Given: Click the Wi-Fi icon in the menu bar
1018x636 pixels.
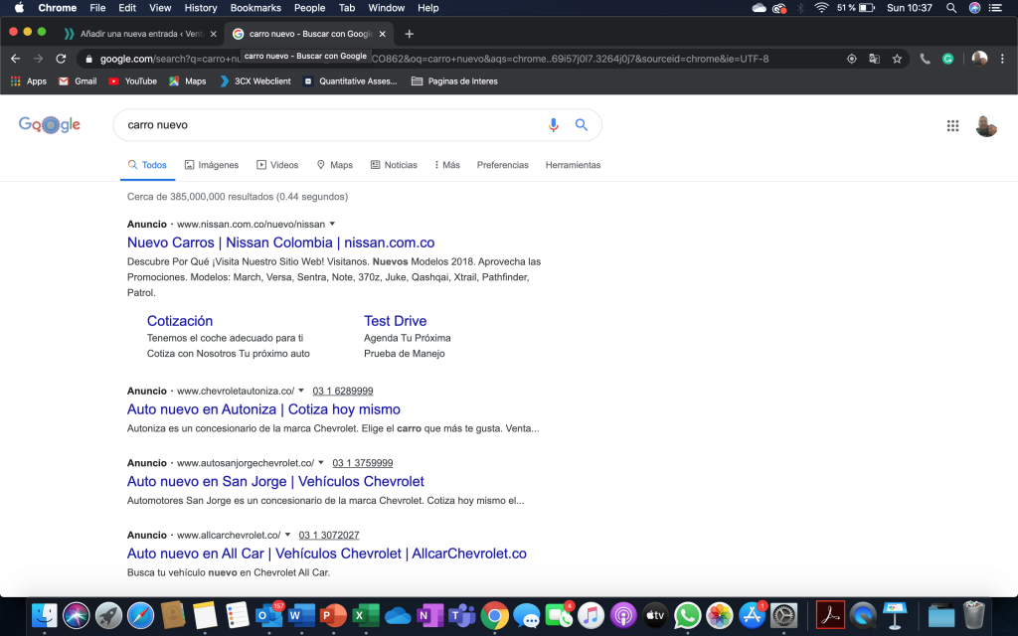Looking at the screenshot, I should click(x=821, y=8).
